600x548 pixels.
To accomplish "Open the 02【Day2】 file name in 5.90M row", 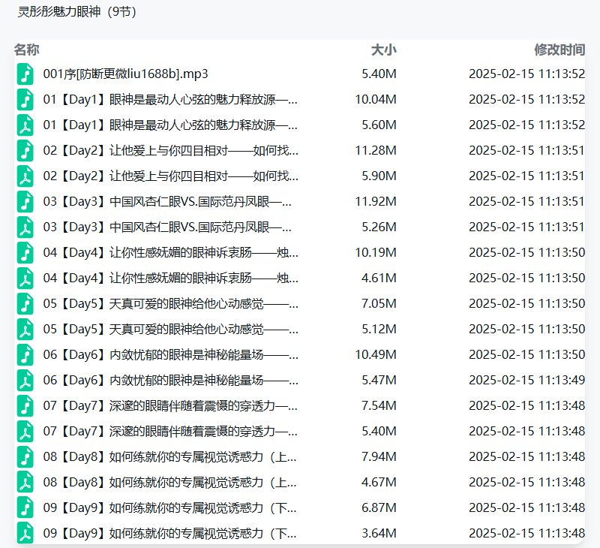I will (171, 176).
